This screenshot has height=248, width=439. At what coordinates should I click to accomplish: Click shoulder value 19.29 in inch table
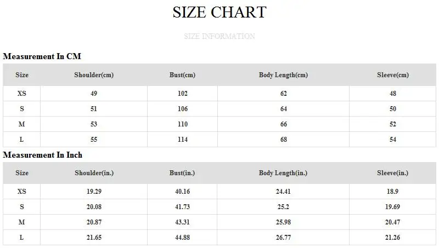(x=94, y=192)
